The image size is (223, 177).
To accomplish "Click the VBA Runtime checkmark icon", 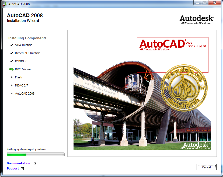I will 12,45.
